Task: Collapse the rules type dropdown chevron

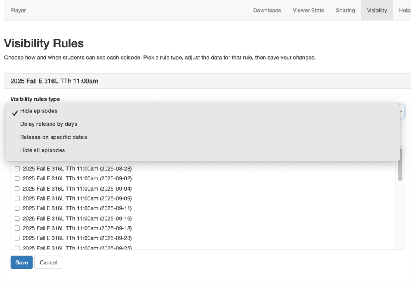Action: pos(400,112)
